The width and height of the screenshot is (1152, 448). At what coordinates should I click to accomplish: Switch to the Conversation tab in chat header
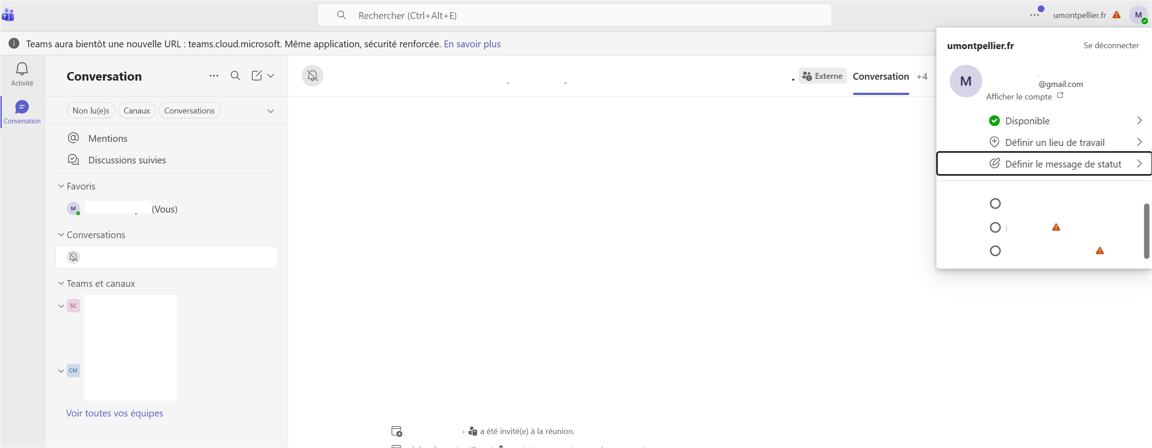point(880,77)
